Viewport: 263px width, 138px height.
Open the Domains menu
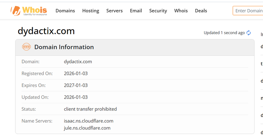click(x=65, y=11)
